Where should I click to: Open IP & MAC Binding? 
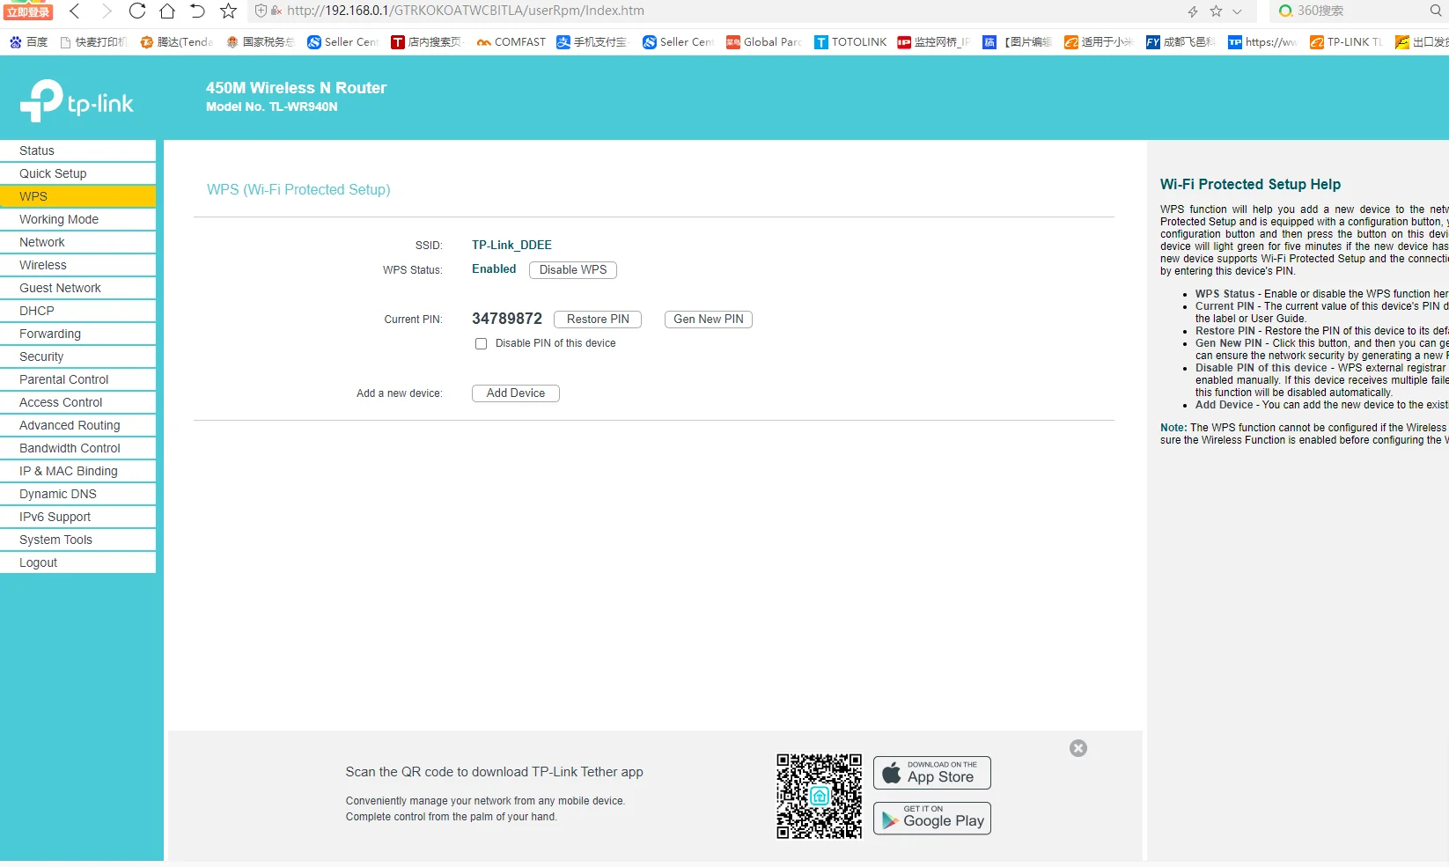[77, 471]
